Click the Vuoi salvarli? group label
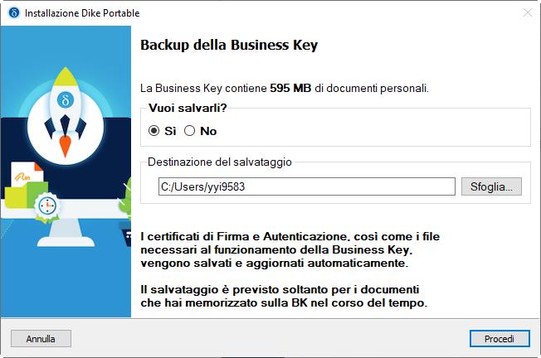Viewport: 541px width, 358px height. (188, 109)
